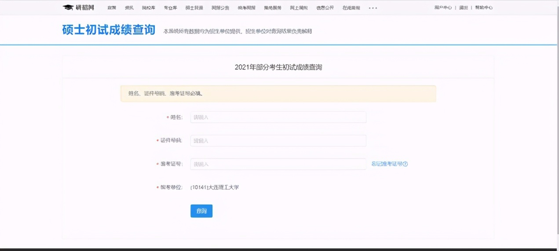Open 信息公开 in the navigation bar
Image resolution: width=559 pixels, height=251 pixels.
tap(325, 8)
